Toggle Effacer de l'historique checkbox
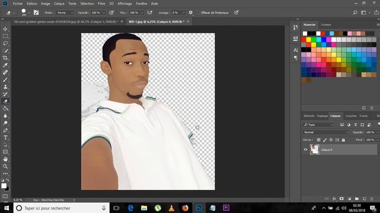Viewport: 380px width, 213px height. click(x=198, y=12)
